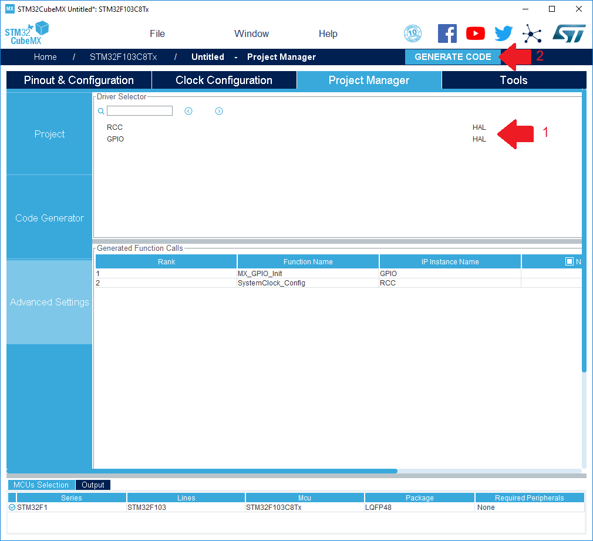This screenshot has width=593, height=541.
Task: Open the Code Generator side section
Action: click(x=49, y=218)
